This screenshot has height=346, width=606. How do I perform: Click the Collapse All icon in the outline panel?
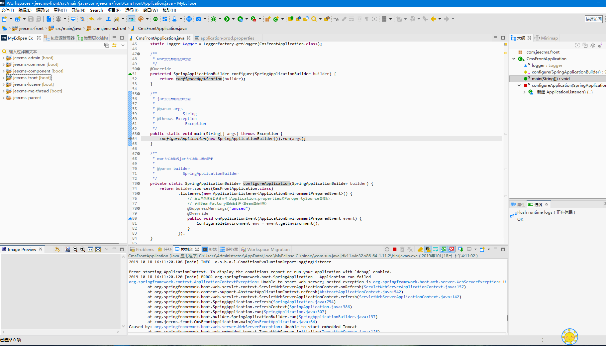point(585,45)
